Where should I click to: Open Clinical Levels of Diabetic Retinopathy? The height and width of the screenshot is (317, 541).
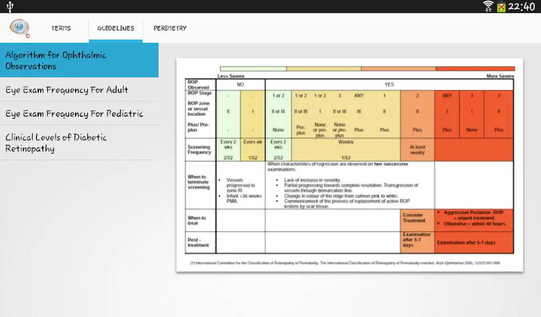(79, 142)
